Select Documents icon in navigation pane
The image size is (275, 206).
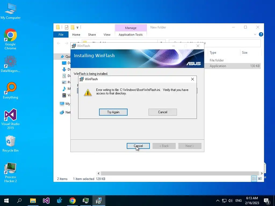pos(64,76)
